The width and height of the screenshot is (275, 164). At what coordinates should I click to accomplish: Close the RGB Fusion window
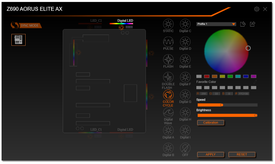[x=265, y=9]
